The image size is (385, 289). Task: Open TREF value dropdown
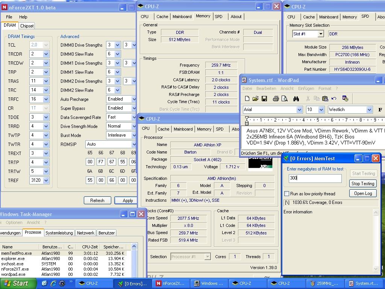[46, 180]
